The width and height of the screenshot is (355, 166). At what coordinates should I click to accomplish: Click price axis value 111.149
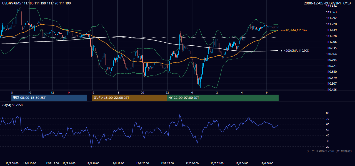[331, 30]
